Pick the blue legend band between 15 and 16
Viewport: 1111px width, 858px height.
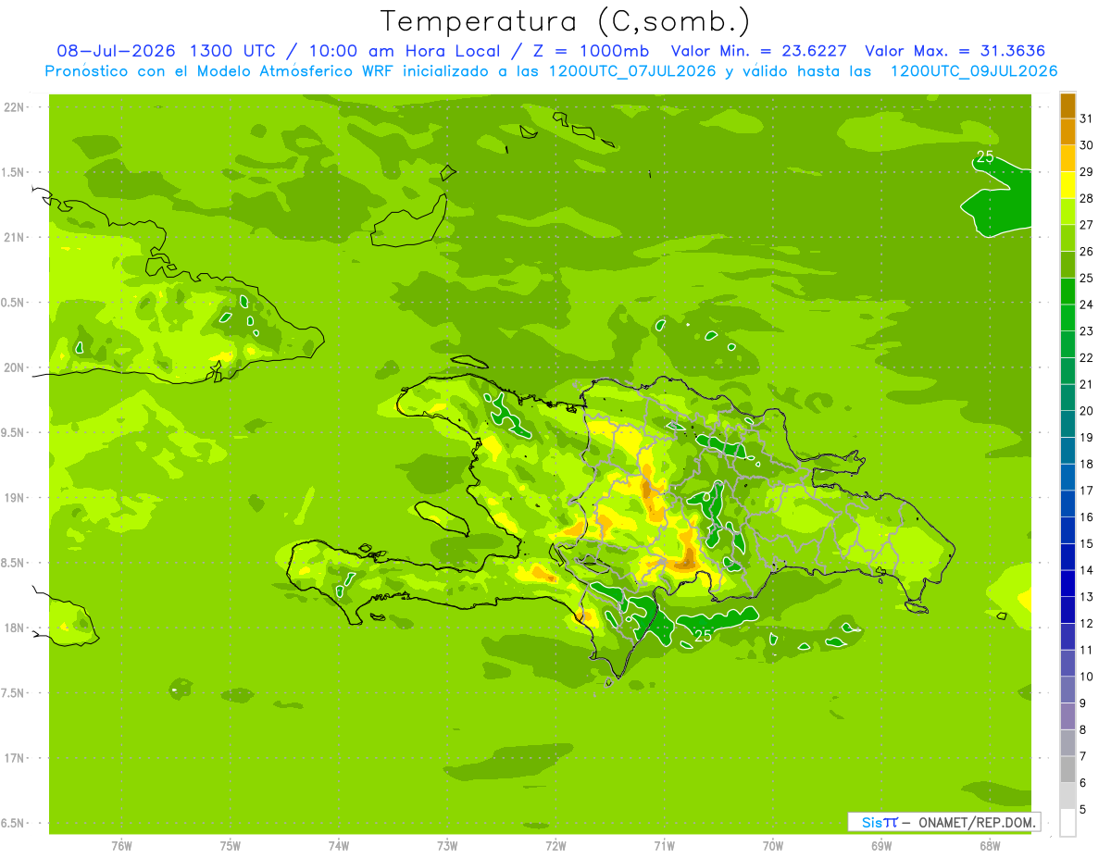pyautogui.click(x=1067, y=530)
